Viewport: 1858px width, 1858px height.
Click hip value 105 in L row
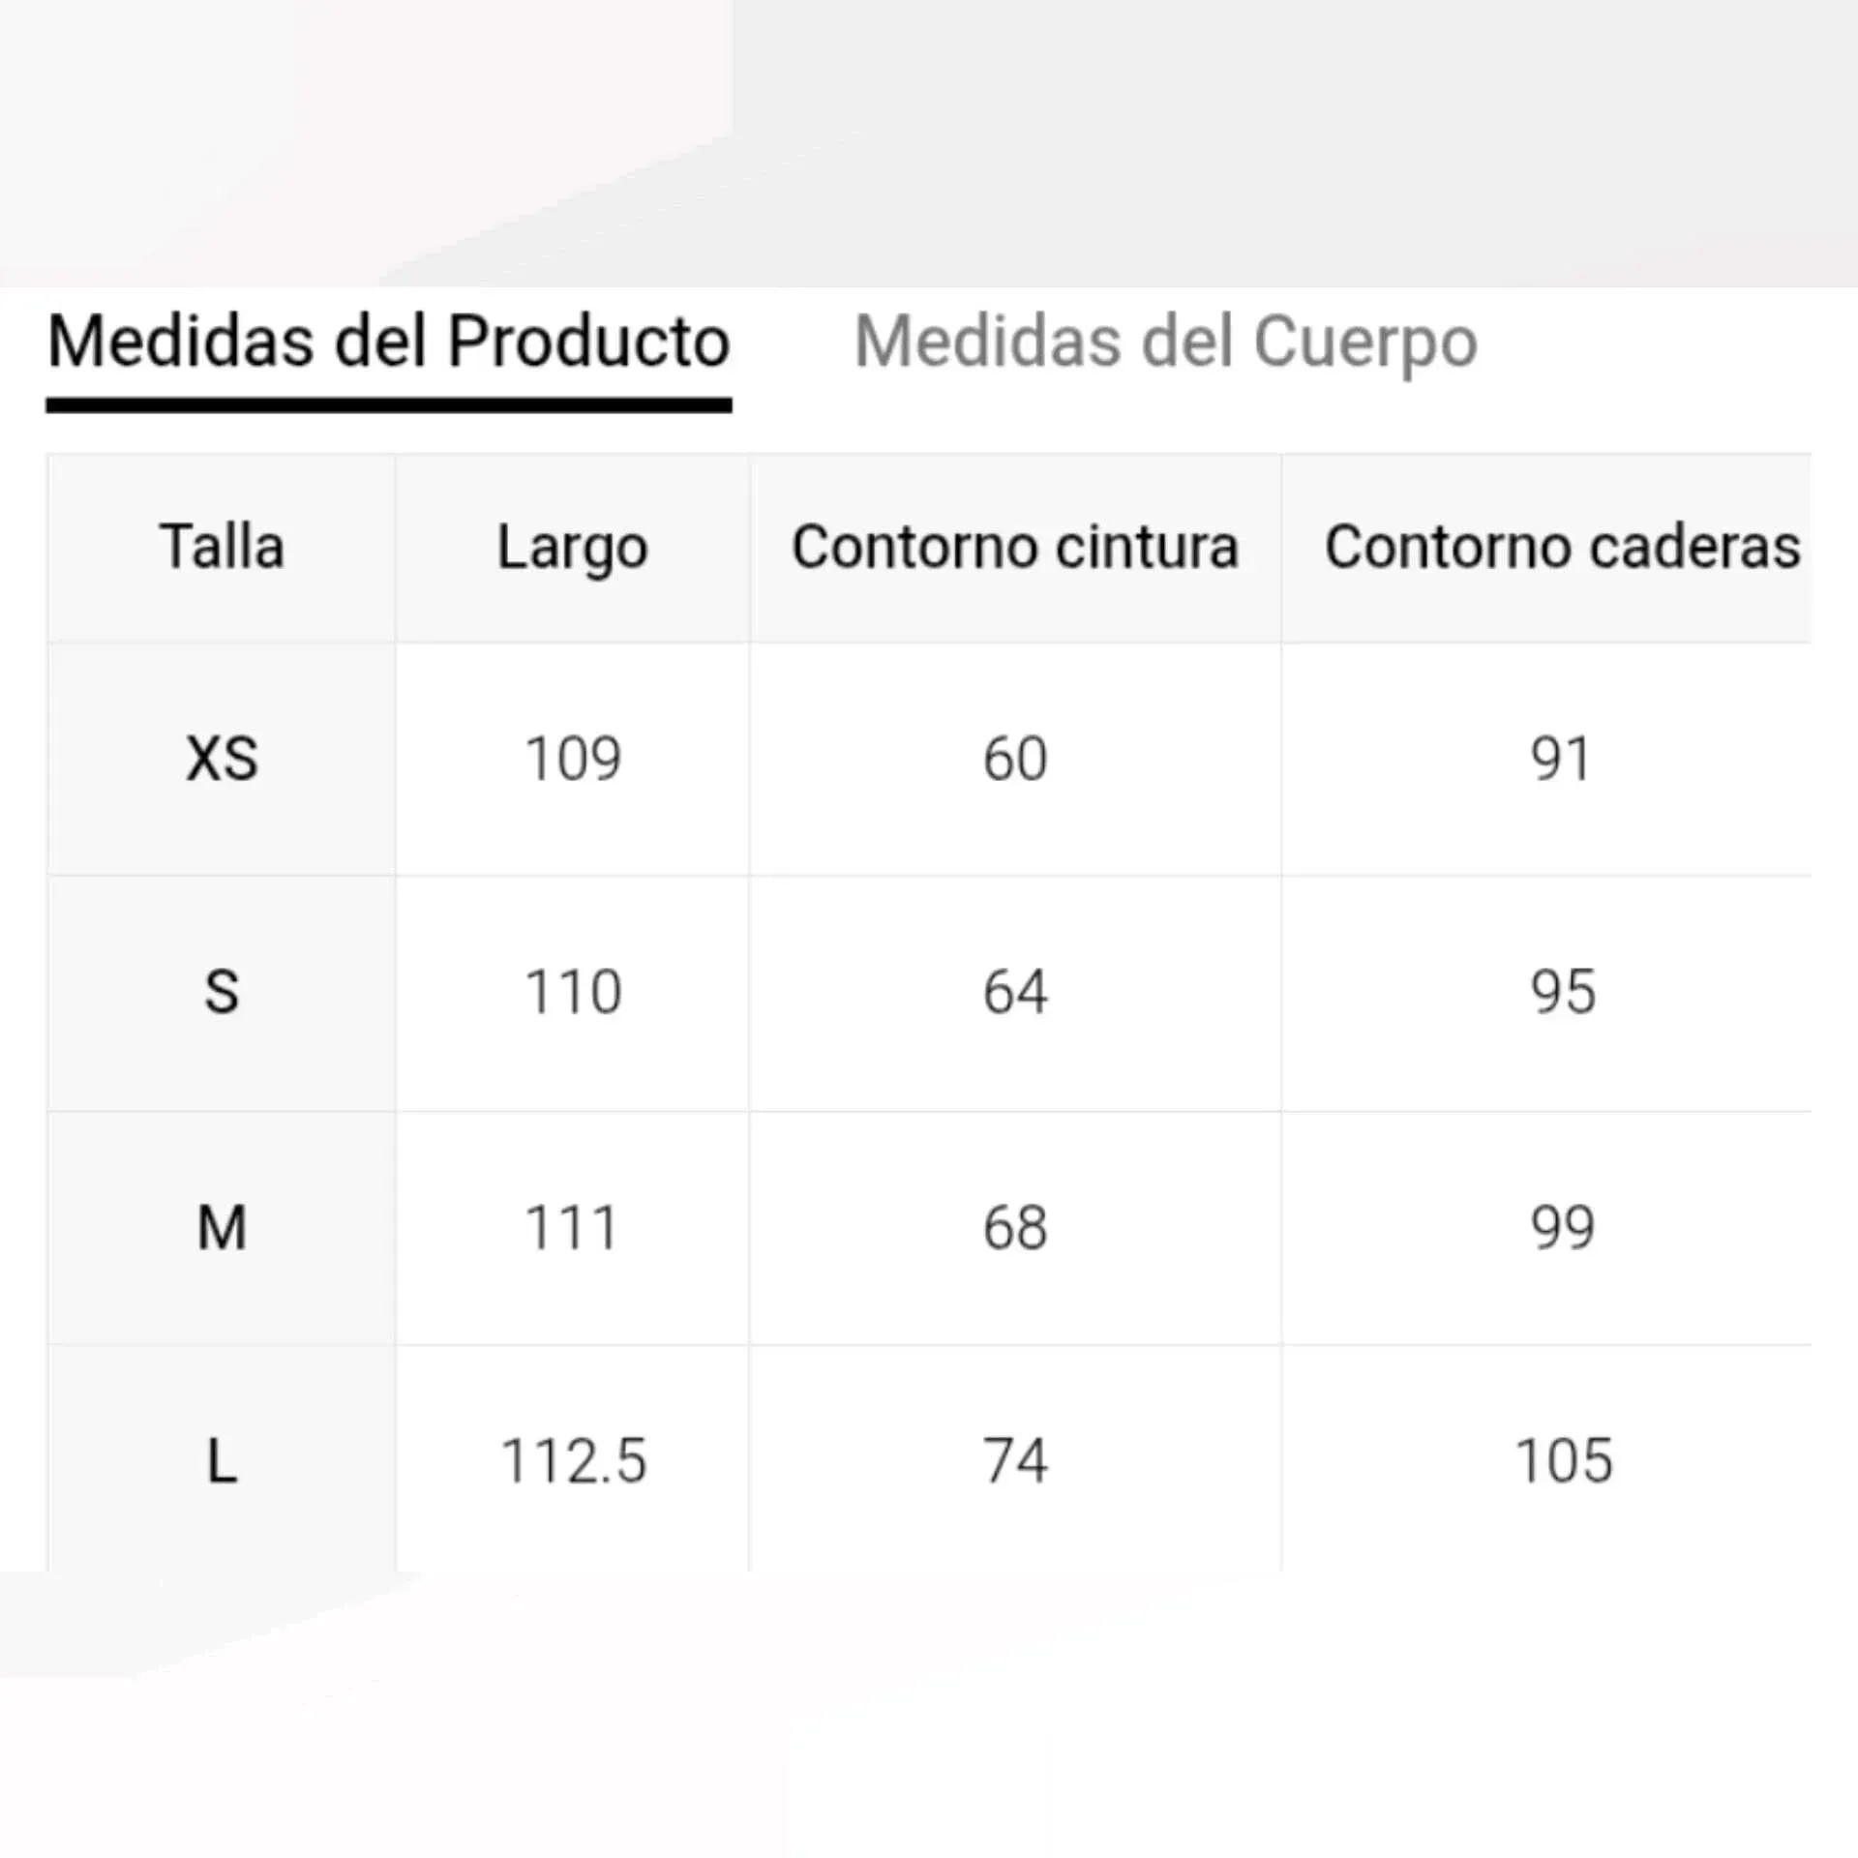pos(1563,1461)
